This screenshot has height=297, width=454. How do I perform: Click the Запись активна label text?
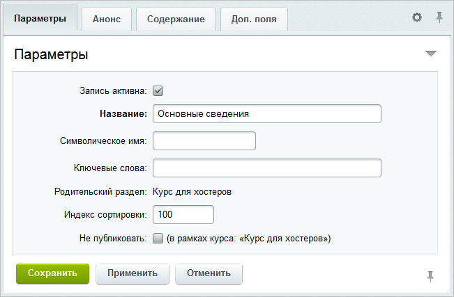(x=113, y=90)
